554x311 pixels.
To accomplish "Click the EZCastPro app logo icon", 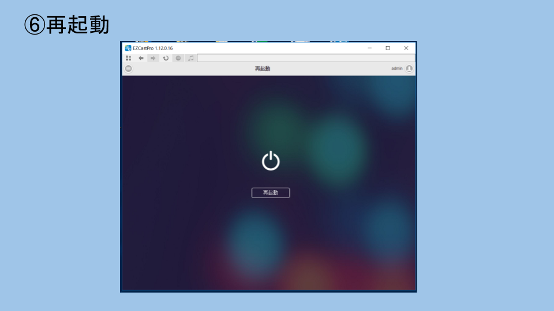I will click(x=128, y=48).
